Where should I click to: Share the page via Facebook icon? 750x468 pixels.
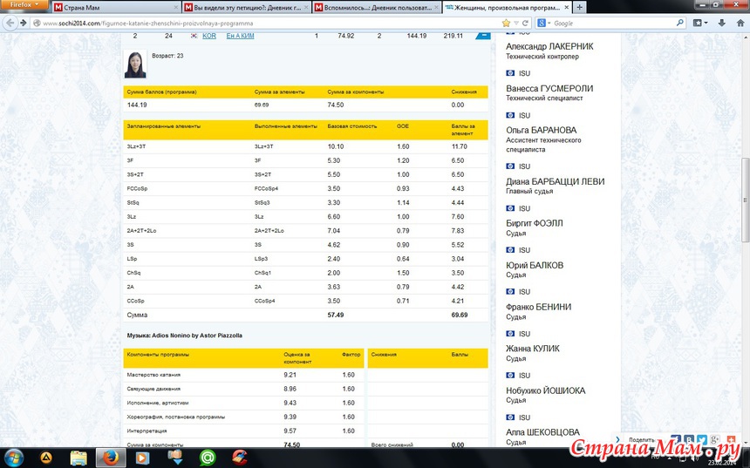point(676,440)
